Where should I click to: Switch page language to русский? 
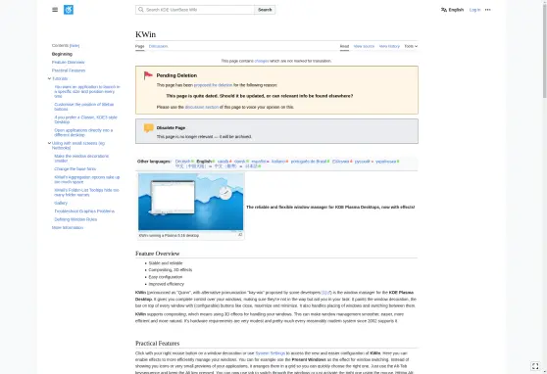[362, 162]
